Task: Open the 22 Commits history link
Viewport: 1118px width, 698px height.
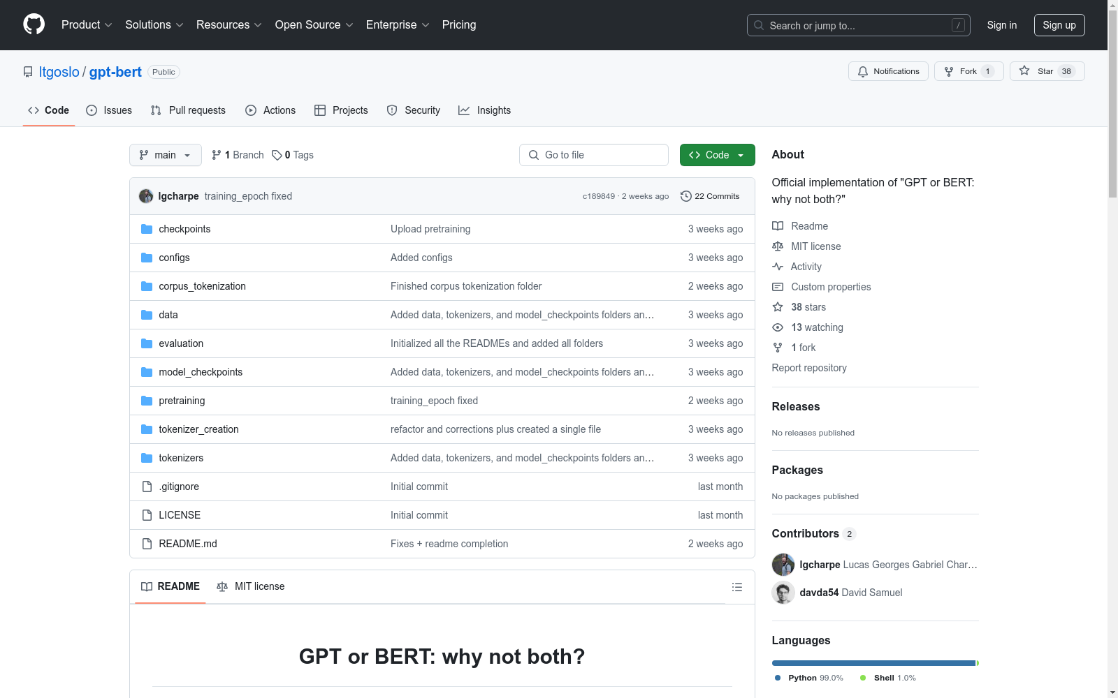Action: pos(710,196)
